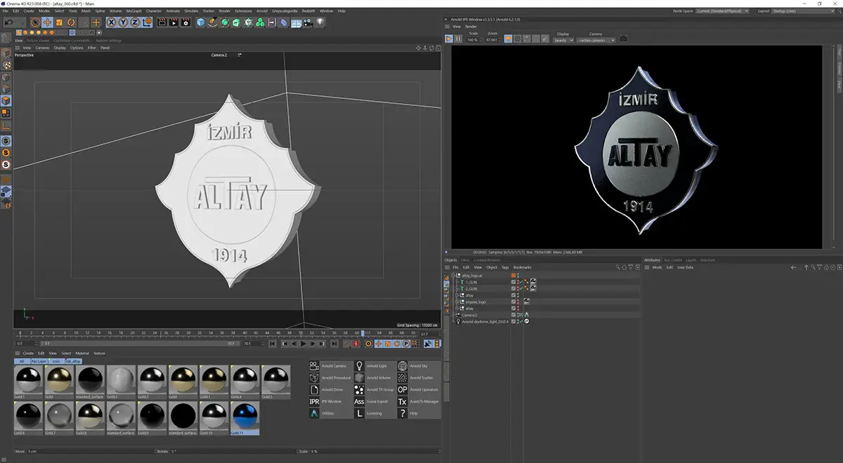Open the Node Space dropdown
Image resolution: width=843 pixels, height=463 pixels.
click(722, 11)
